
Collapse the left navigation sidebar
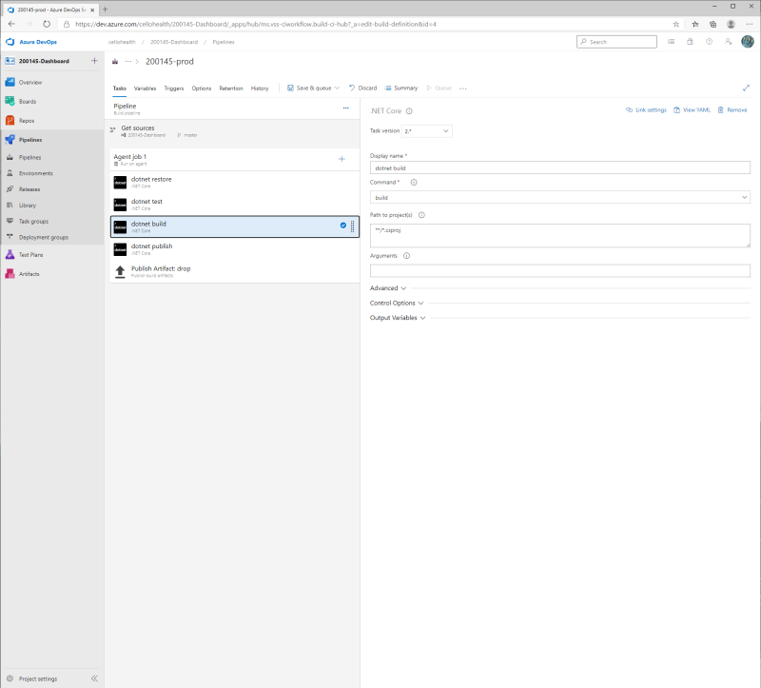pos(94,678)
